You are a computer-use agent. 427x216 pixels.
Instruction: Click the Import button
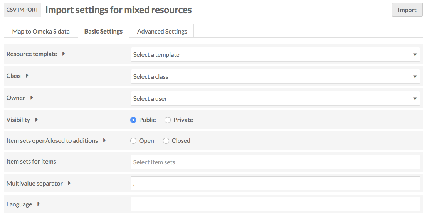click(x=407, y=10)
